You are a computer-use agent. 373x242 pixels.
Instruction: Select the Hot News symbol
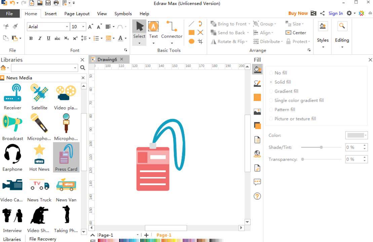coord(39,158)
